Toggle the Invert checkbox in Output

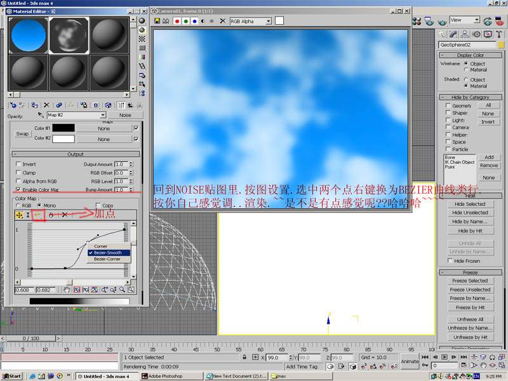pyautogui.click(x=18, y=164)
